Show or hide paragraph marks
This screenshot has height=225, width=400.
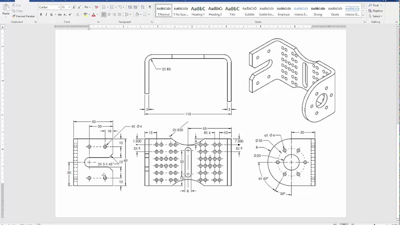(x=150, y=7)
